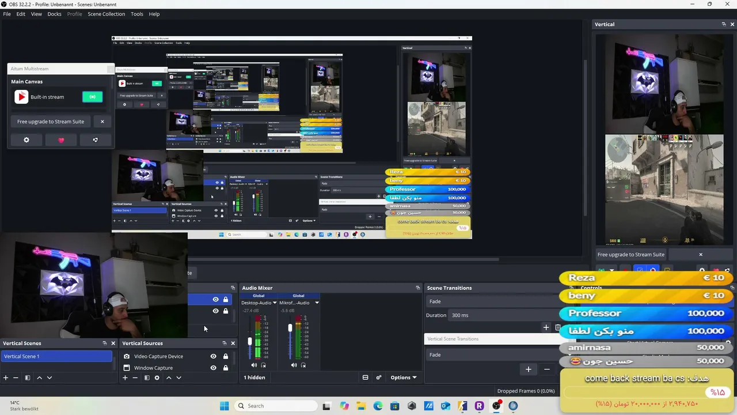
Task: Open advanced audio properties gears icon
Action: click(379, 378)
